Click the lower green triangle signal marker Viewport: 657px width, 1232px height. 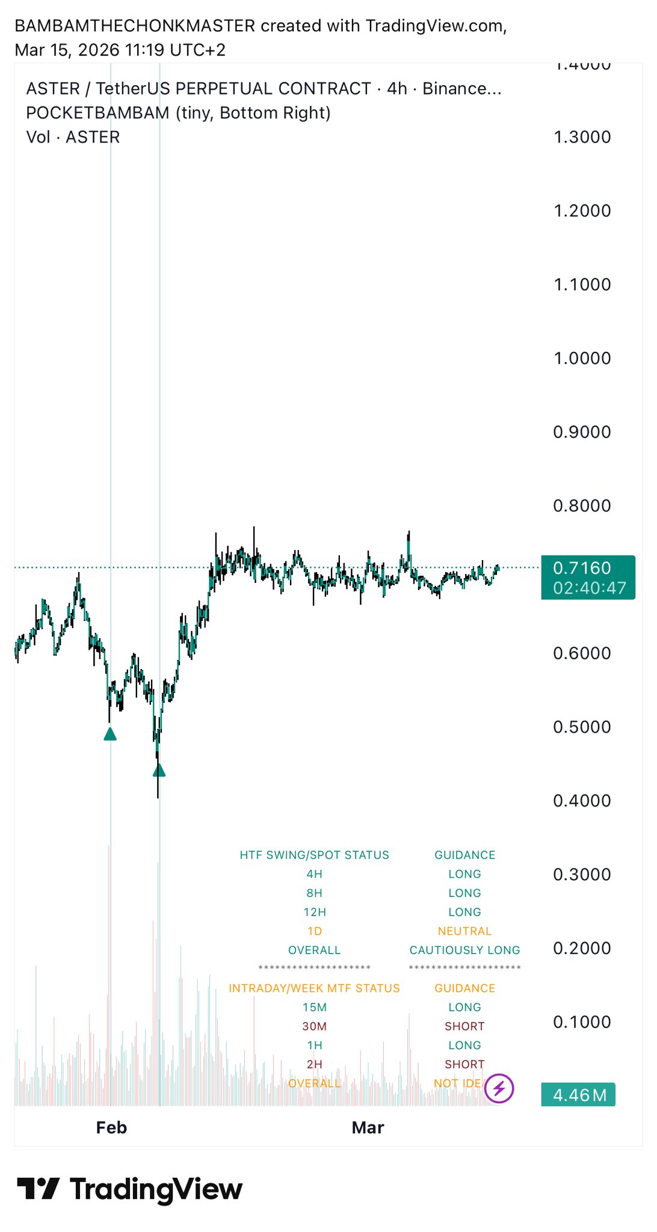click(x=159, y=770)
